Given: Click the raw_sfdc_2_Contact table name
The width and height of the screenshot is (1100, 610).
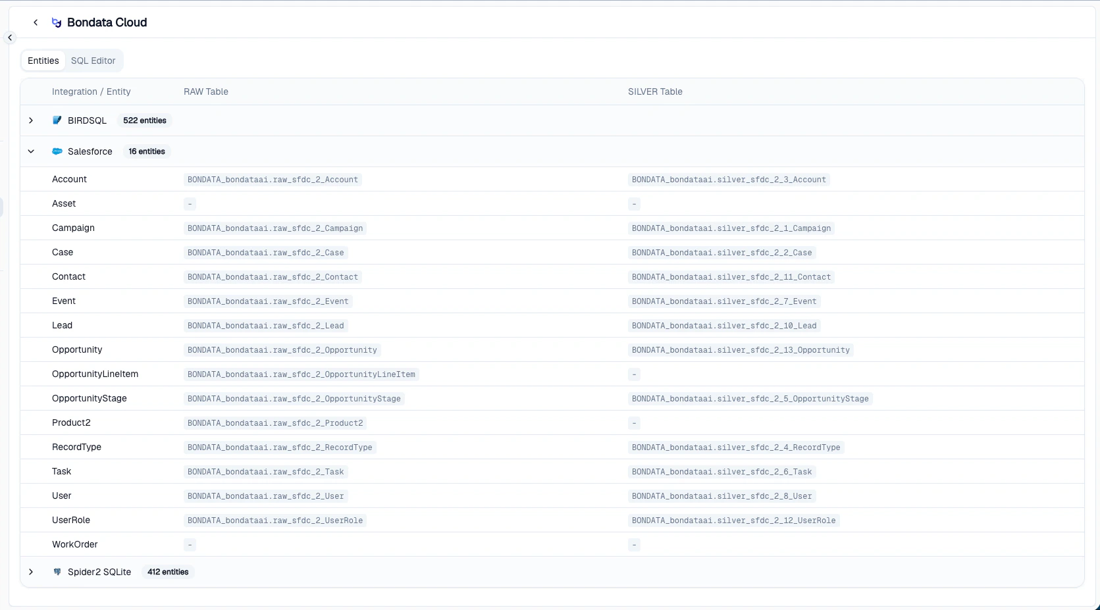Looking at the screenshot, I should coord(273,277).
